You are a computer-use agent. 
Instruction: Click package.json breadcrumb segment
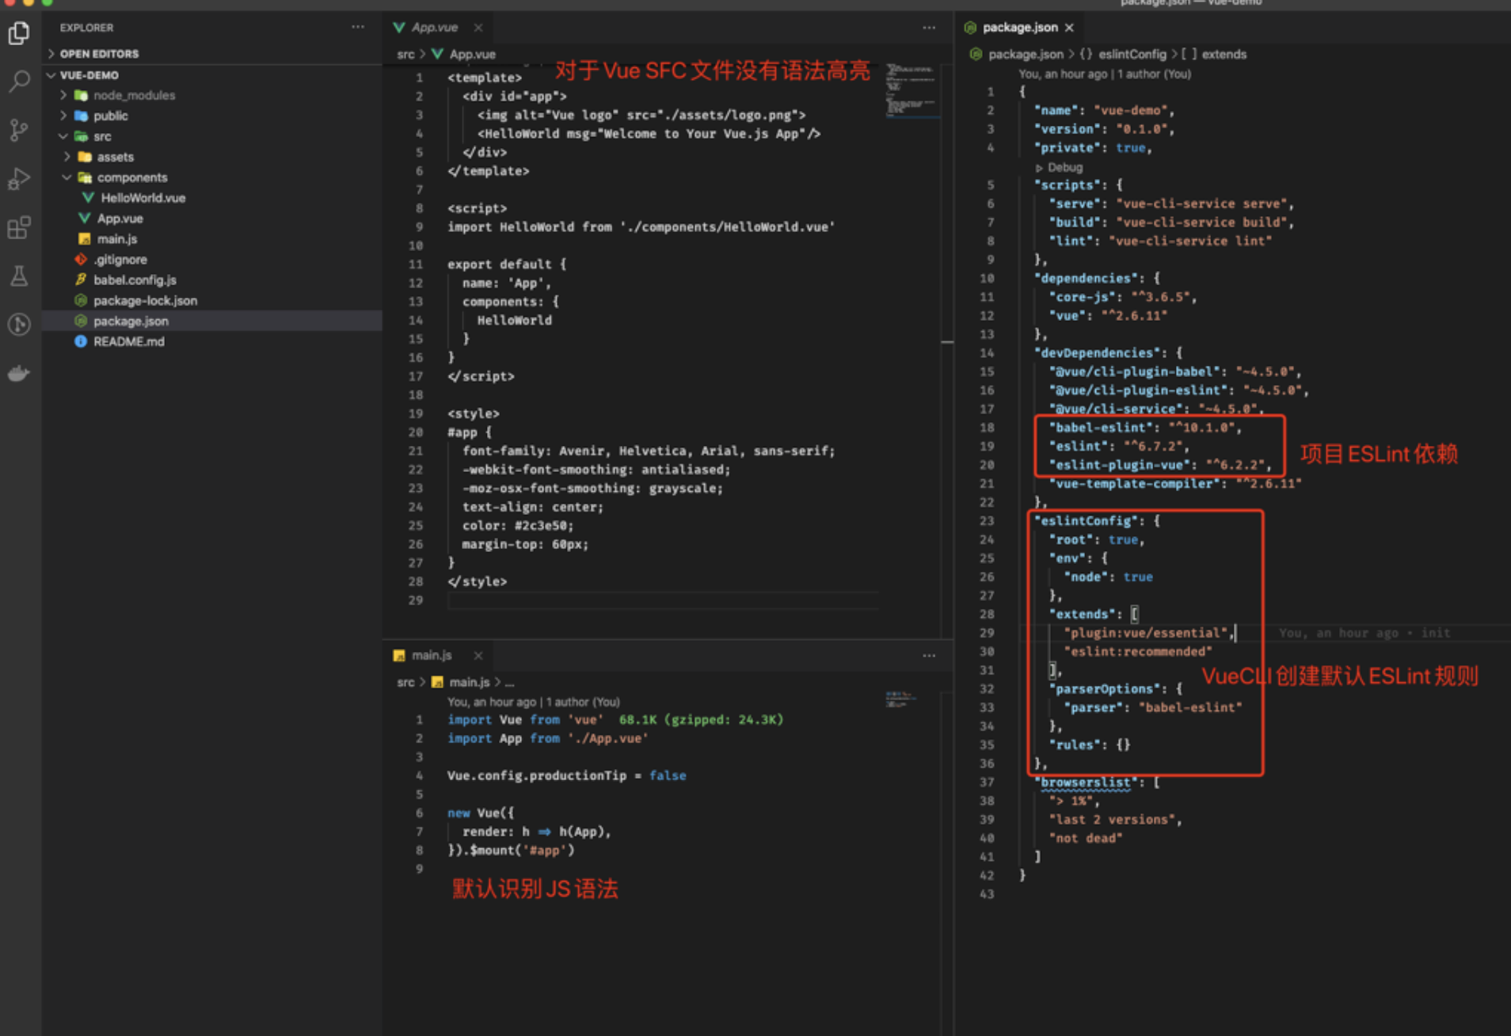coord(1026,54)
